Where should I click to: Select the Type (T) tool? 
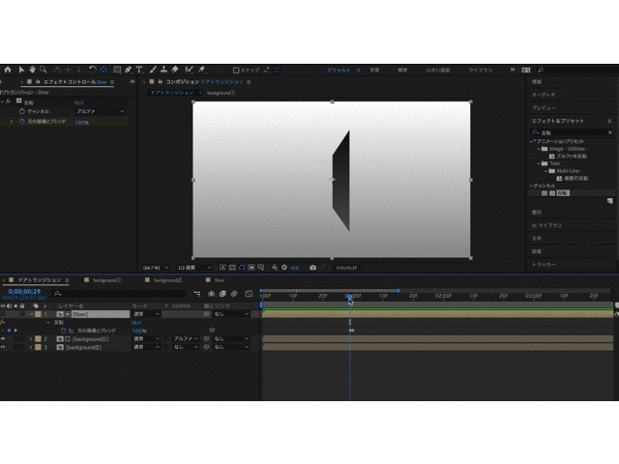pyautogui.click(x=139, y=70)
